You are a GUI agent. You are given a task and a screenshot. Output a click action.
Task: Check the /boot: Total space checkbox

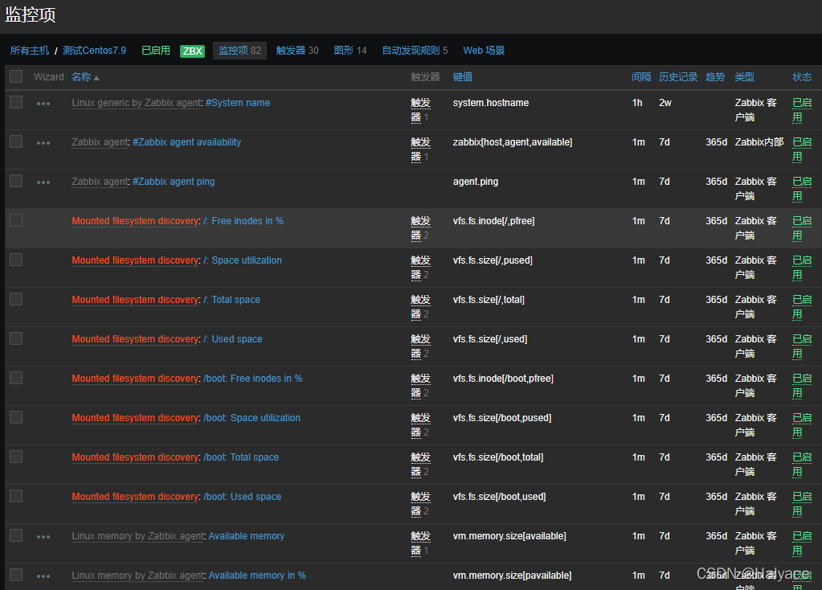(16, 457)
